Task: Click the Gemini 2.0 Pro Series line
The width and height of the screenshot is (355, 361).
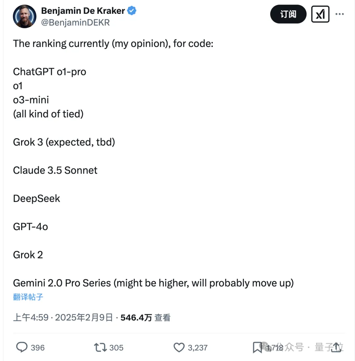Action: coord(153,283)
